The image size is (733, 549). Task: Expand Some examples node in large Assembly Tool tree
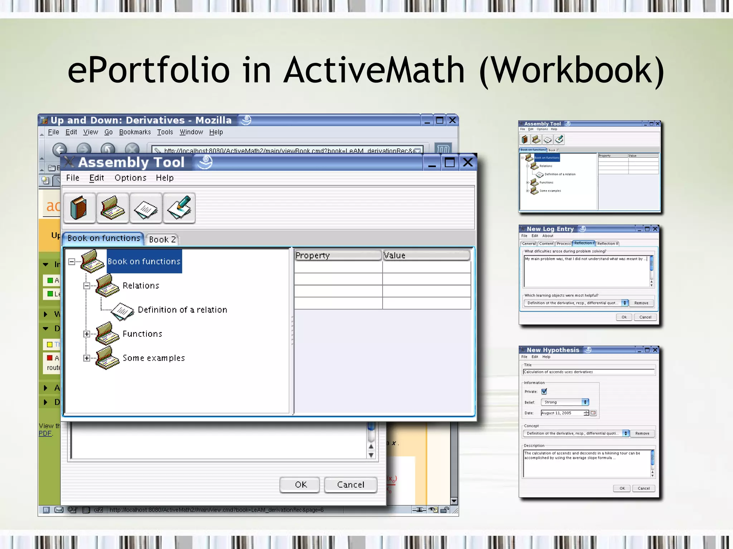[87, 358]
